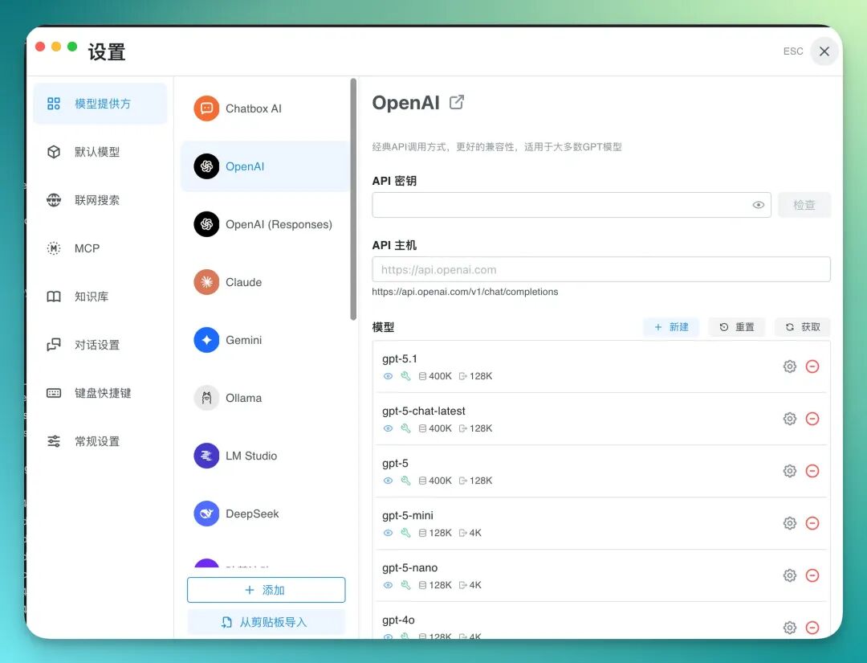
Task: Open the 知识库 settings section
Action: click(x=100, y=296)
